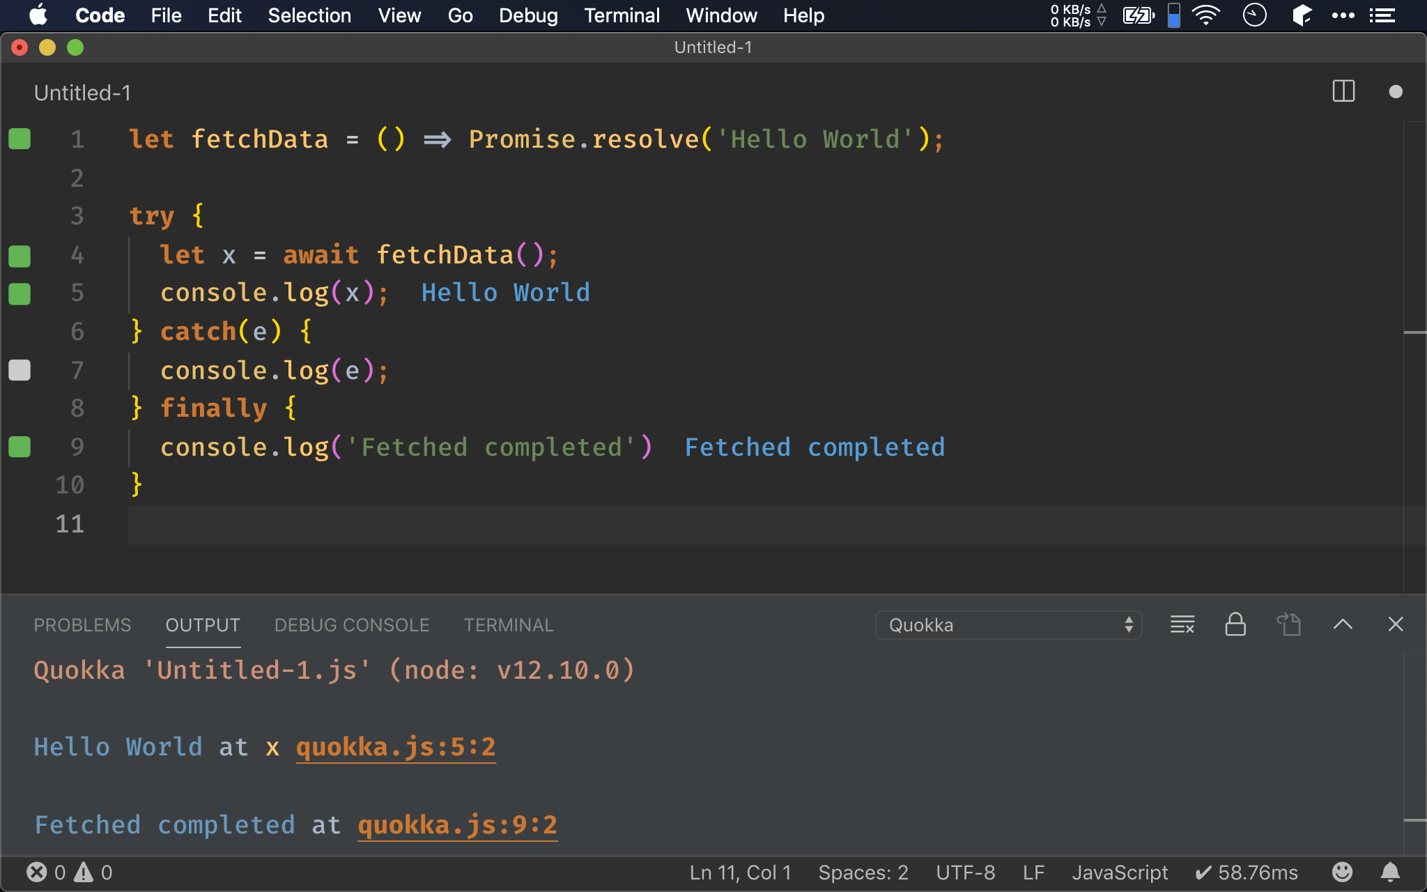Image resolution: width=1427 pixels, height=892 pixels.
Task: Click the gray coverage square on line 7
Action: click(20, 370)
